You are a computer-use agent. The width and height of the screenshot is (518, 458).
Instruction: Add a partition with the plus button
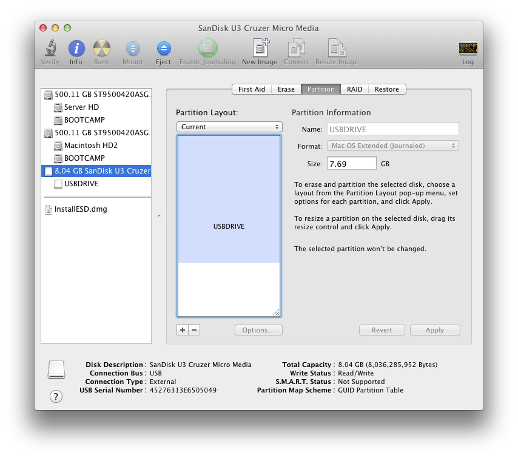[183, 330]
